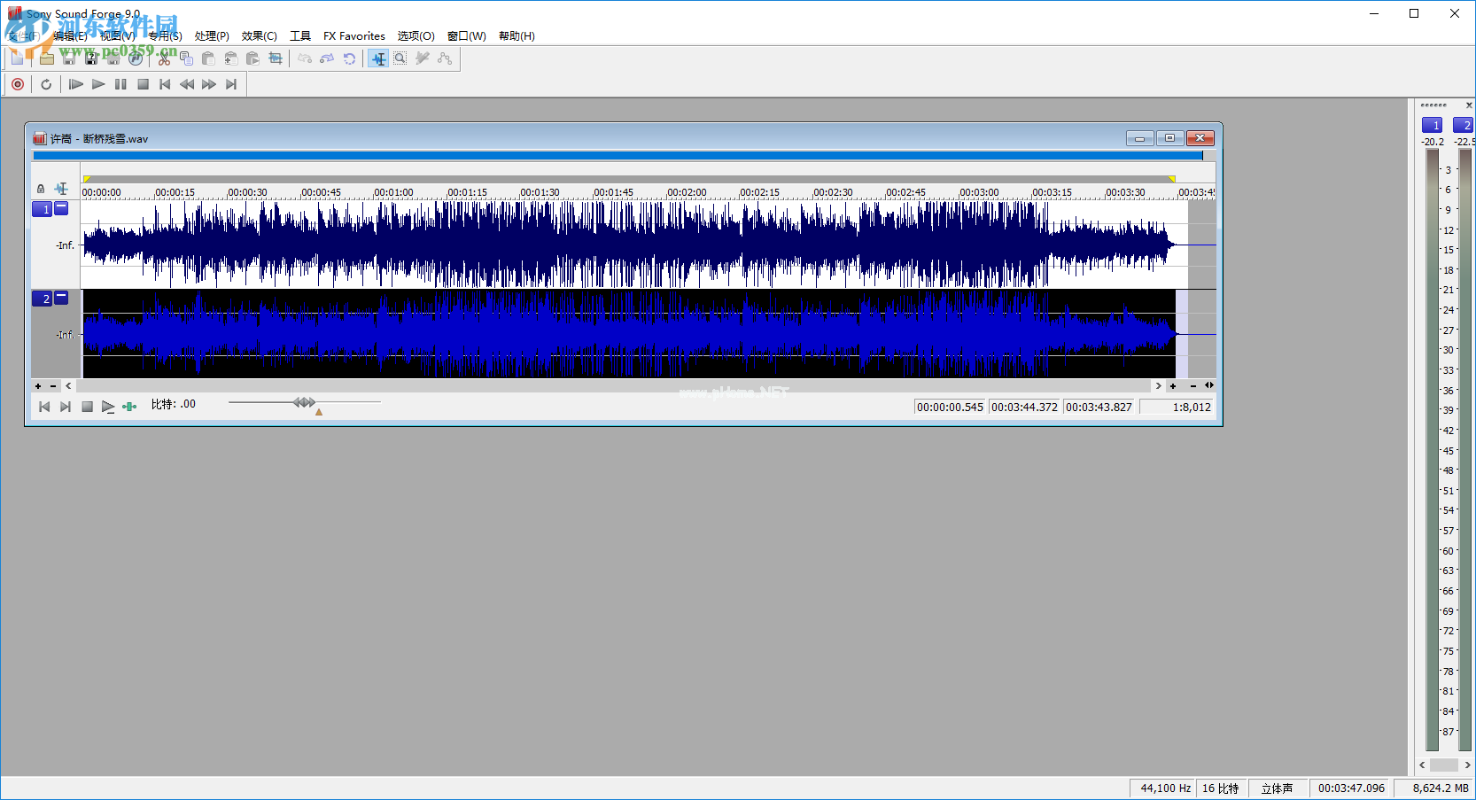Go to start in main transport toolbar

[165, 84]
